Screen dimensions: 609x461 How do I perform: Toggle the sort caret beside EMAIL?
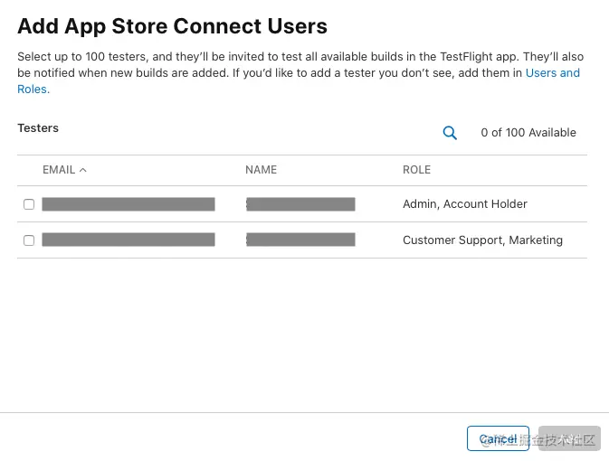pos(82,170)
